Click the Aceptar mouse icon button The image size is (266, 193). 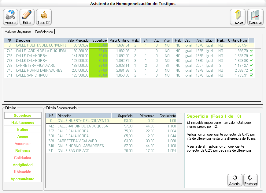[x=11, y=17]
